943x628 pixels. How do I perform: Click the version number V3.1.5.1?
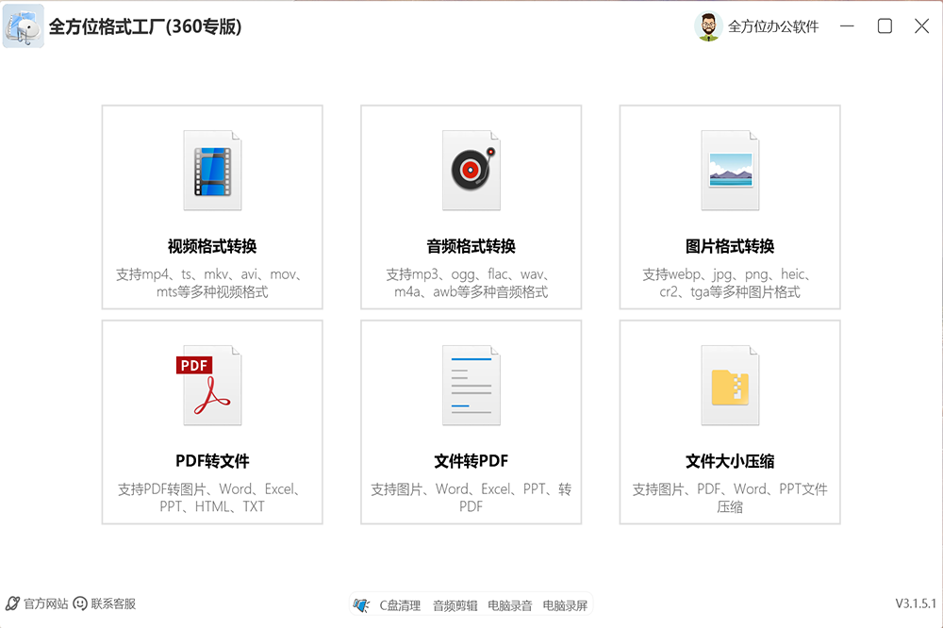916,603
